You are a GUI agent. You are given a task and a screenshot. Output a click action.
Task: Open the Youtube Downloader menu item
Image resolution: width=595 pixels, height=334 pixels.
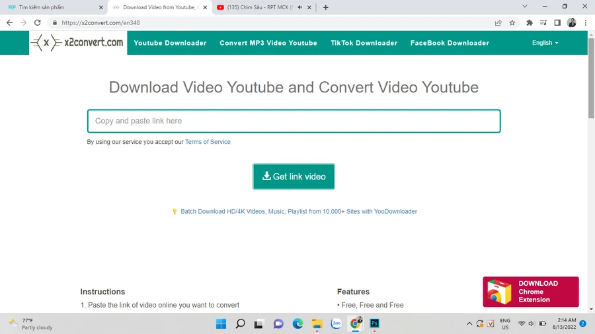pyautogui.click(x=170, y=43)
